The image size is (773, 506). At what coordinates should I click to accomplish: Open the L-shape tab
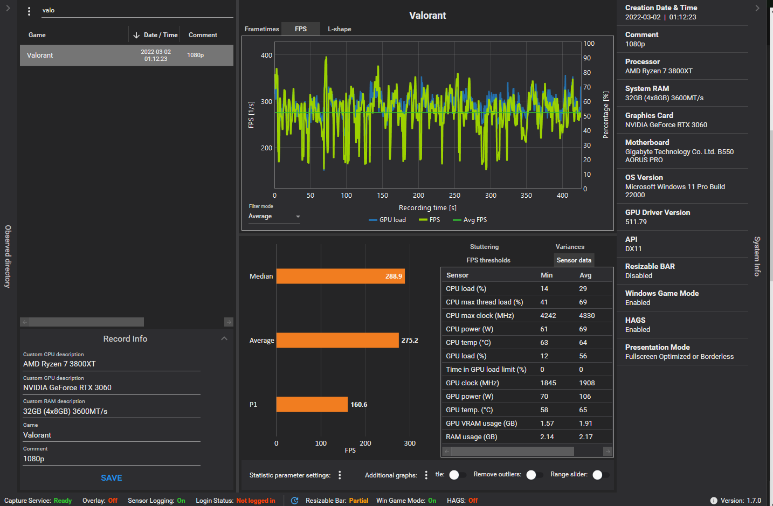340,29
